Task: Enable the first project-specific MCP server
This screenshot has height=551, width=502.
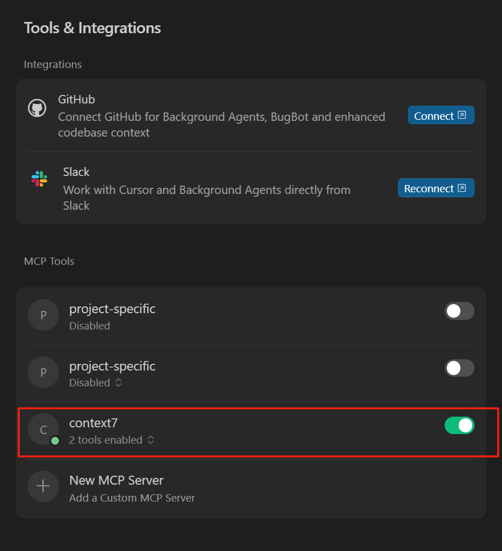Action: click(459, 311)
